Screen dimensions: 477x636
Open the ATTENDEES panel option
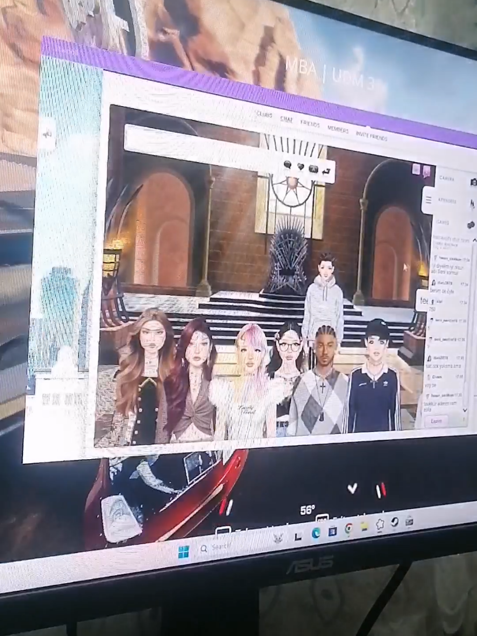click(447, 200)
